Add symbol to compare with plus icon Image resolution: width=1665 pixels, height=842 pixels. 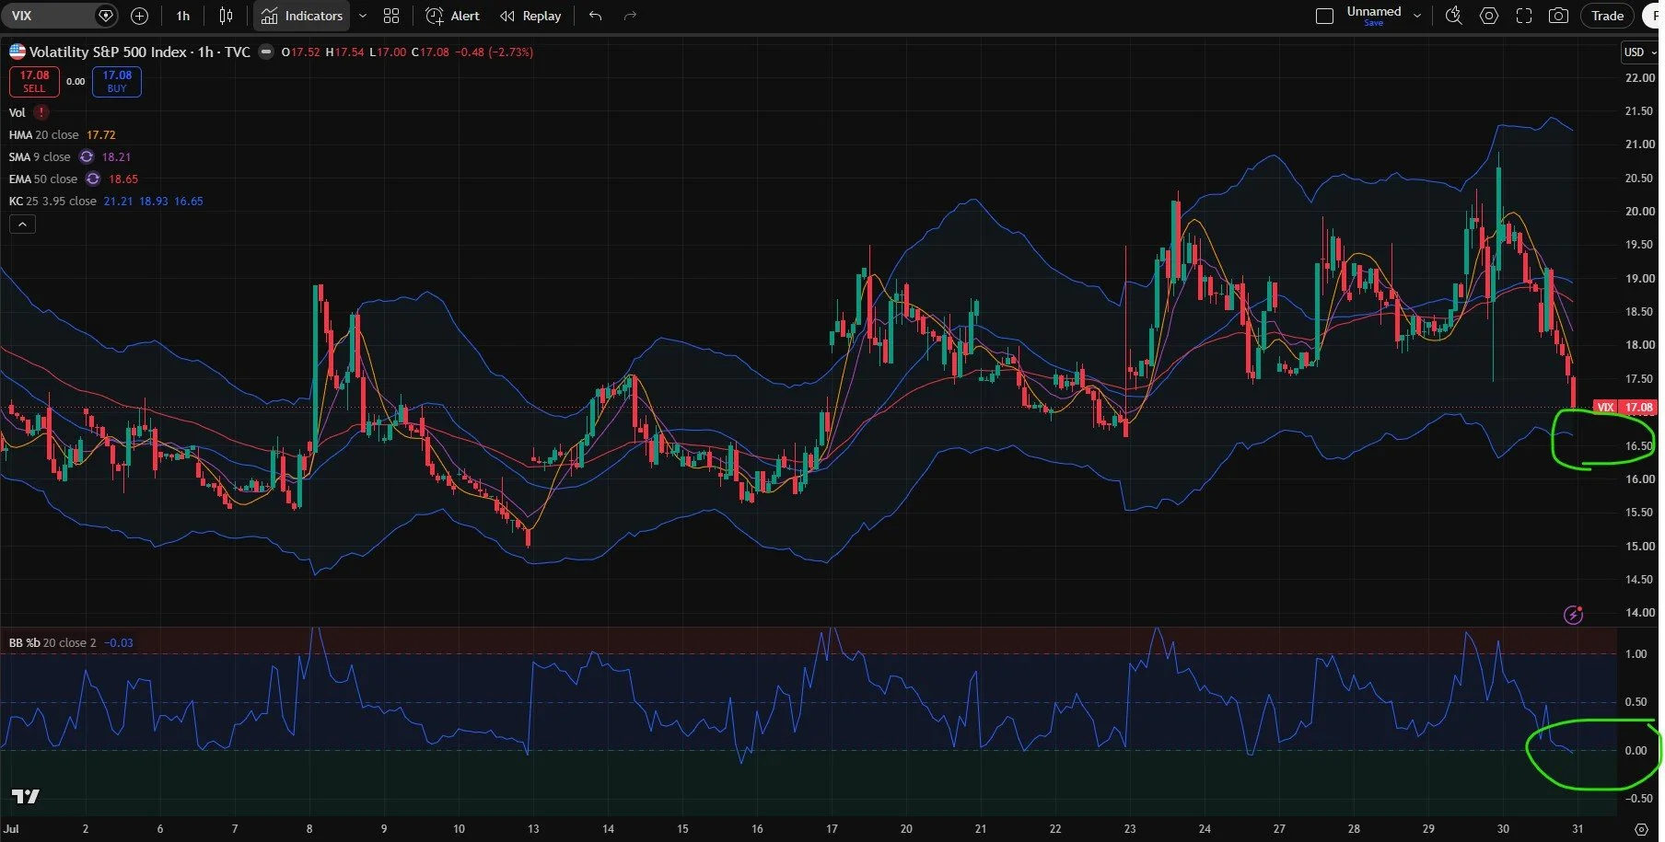tap(139, 16)
